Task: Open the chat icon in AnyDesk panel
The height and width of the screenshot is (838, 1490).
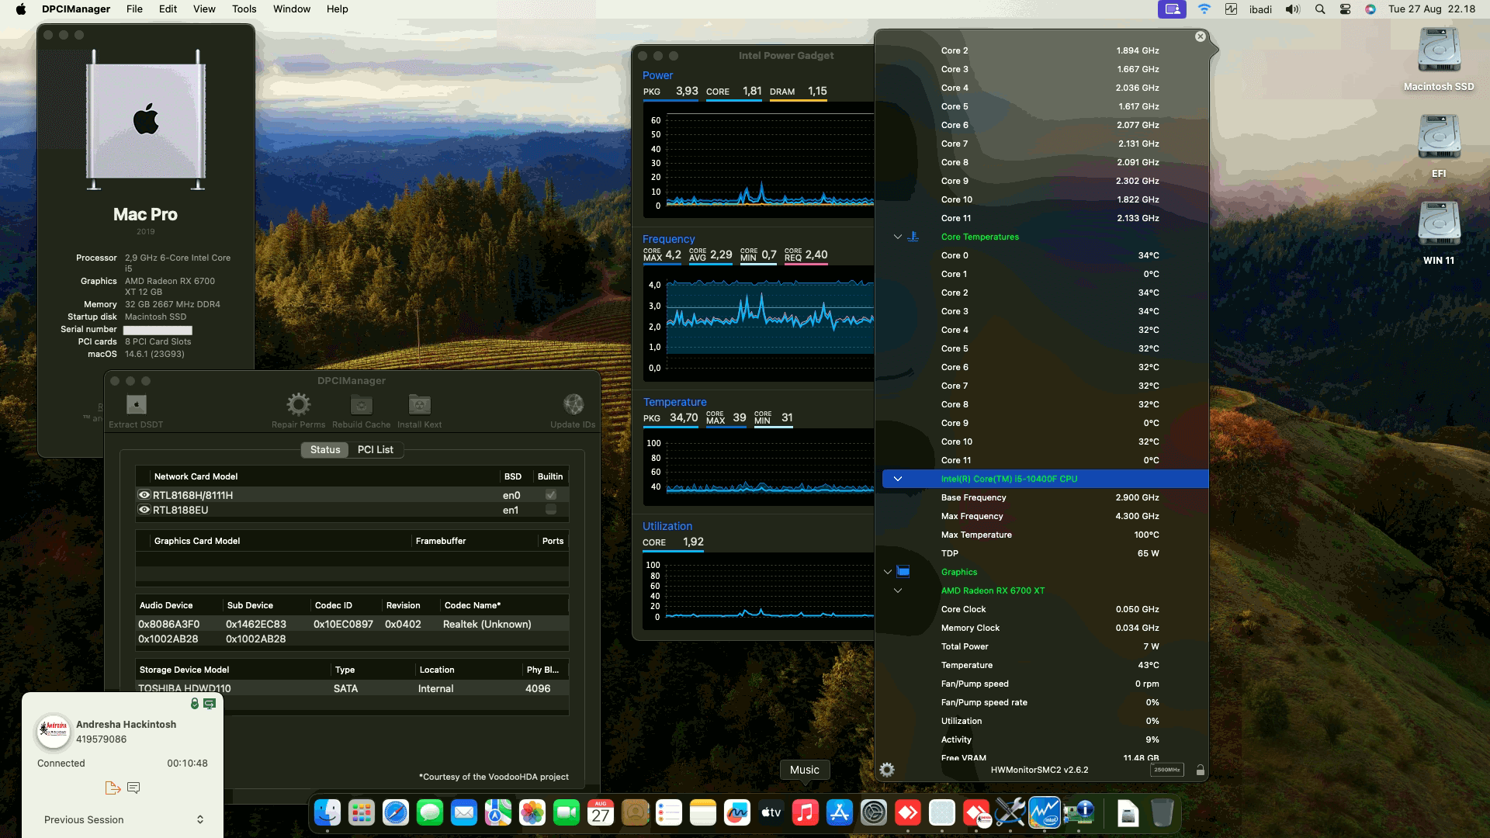Action: click(x=133, y=788)
